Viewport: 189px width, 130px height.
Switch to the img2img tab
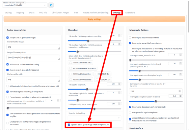tap(20, 12)
